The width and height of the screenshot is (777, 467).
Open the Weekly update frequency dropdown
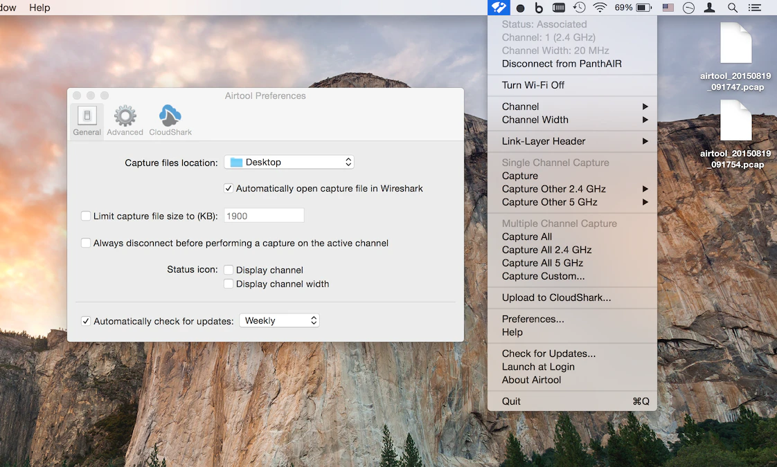pos(280,320)
